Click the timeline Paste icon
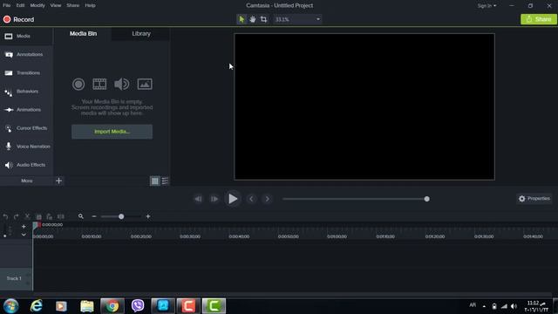The image size is (558, 314). pos(50,216)
